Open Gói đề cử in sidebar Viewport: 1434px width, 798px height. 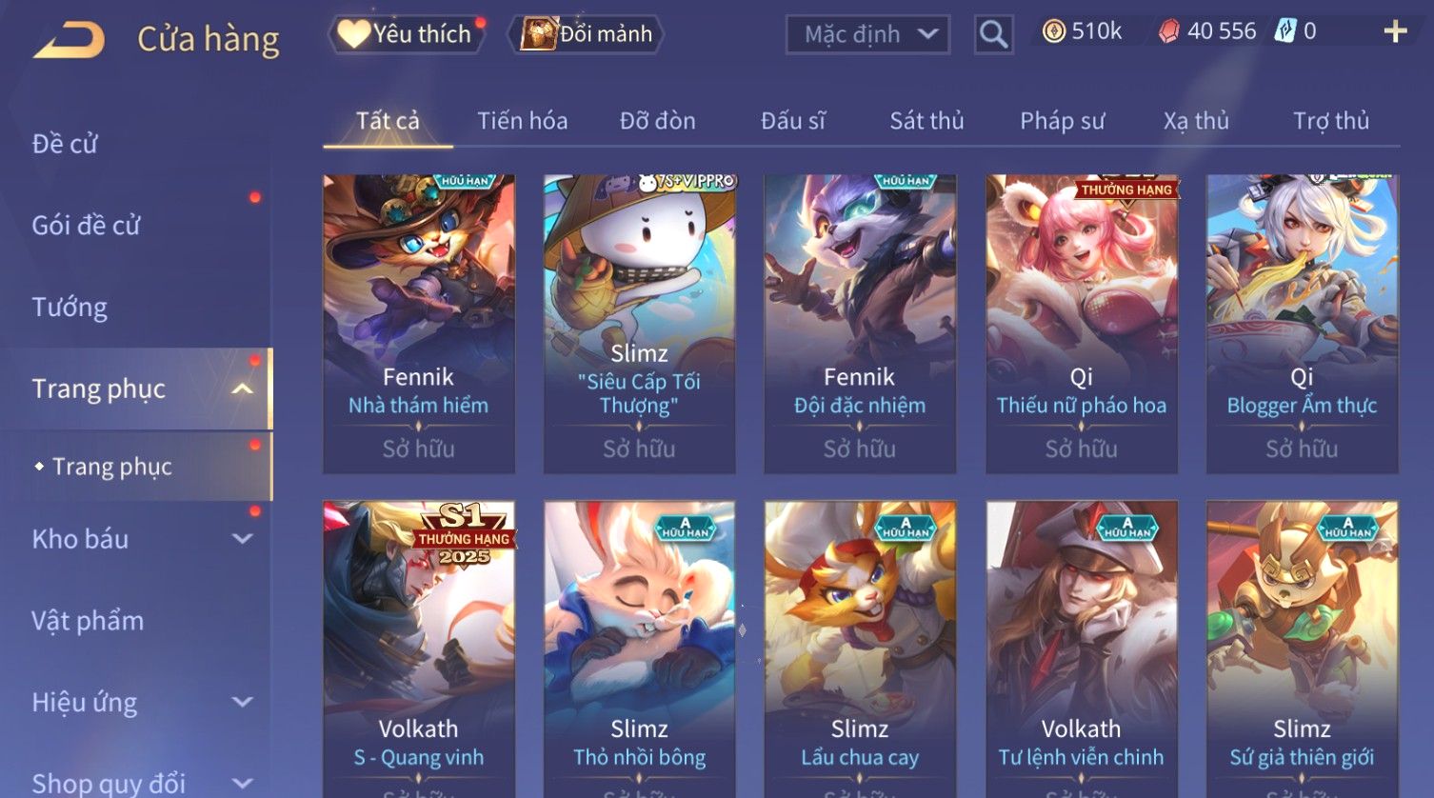86,226
